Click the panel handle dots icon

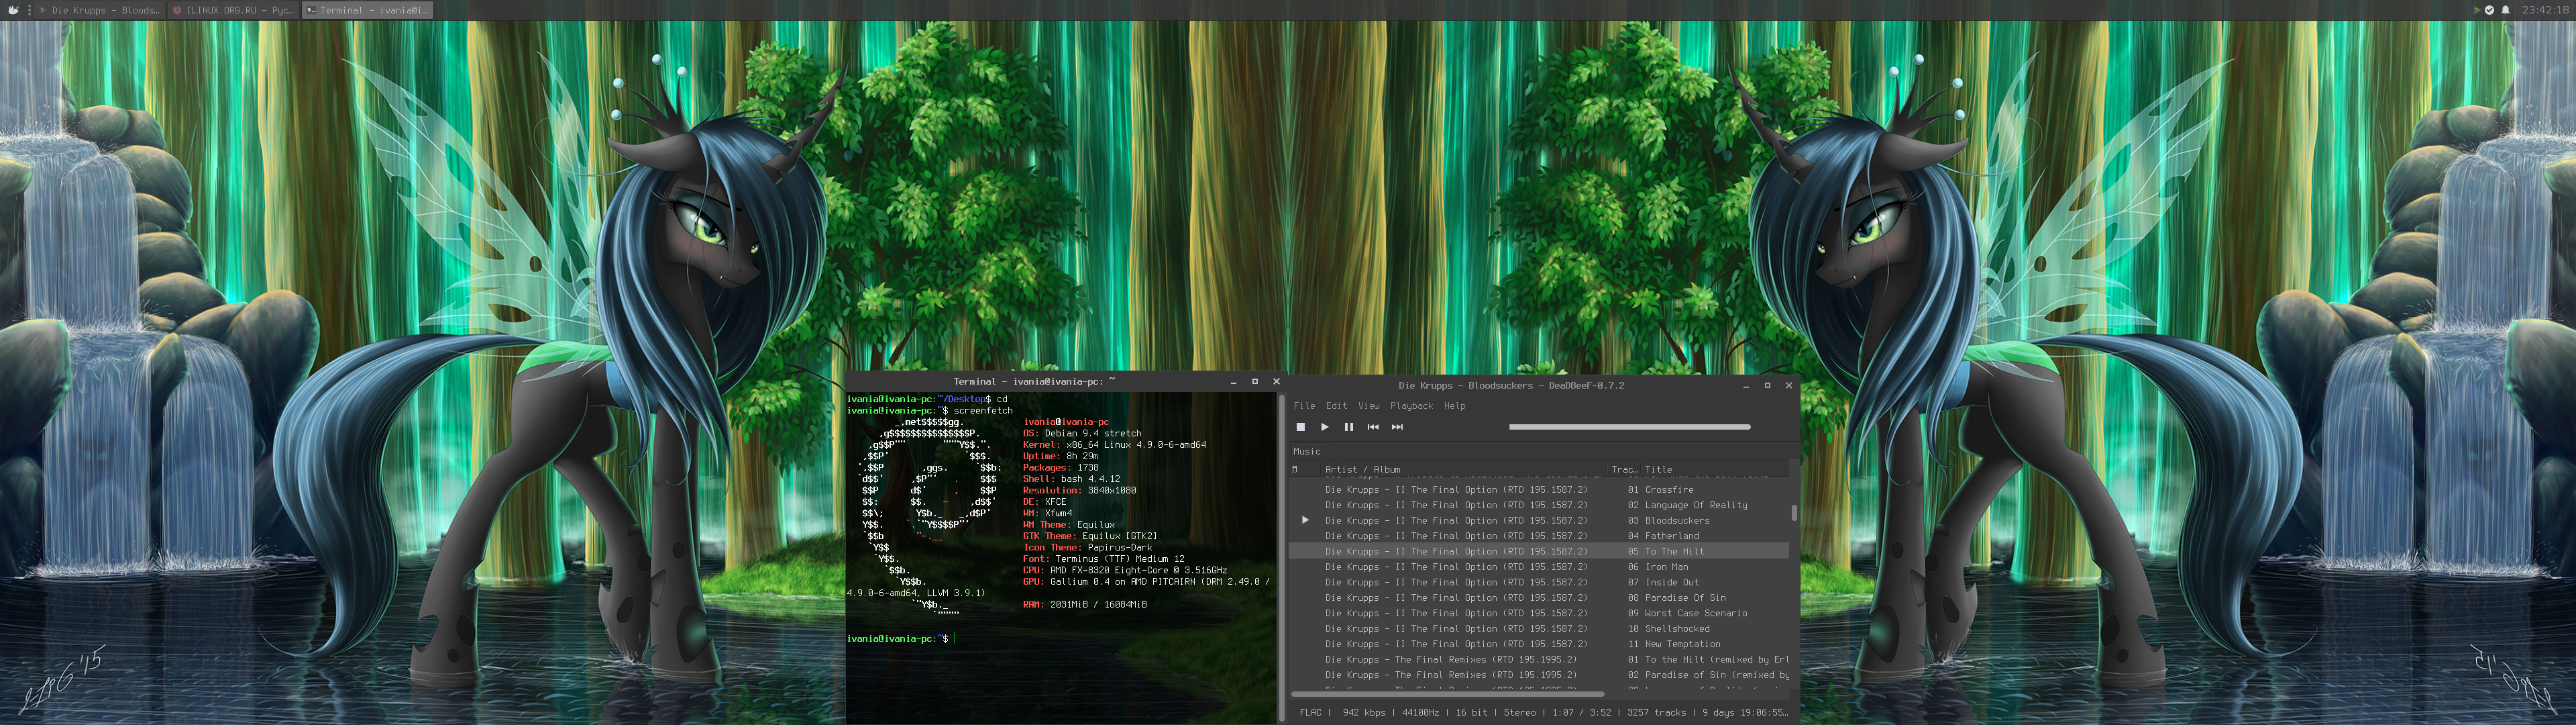(30, 10)
